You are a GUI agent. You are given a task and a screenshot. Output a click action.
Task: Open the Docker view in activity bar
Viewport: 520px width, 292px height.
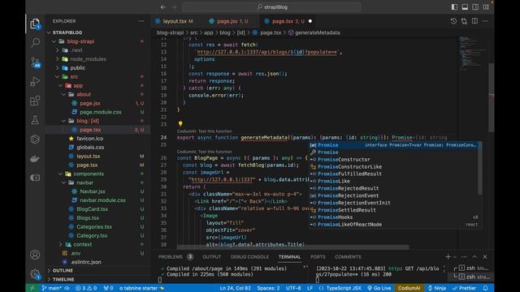point(35,159)
